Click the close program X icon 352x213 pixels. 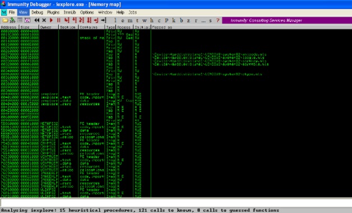[x=44, y=20]
